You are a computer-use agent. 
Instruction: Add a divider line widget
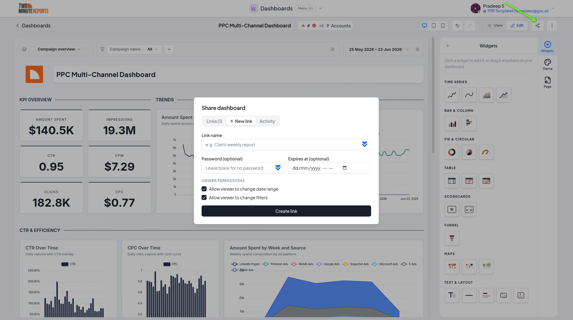click(x=469, y=295)
